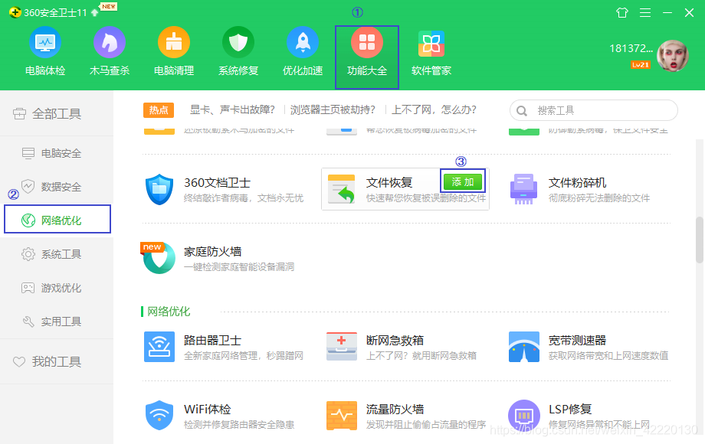Open 优化加速 rocket icon
705x444 pixels.
(303, 42)
